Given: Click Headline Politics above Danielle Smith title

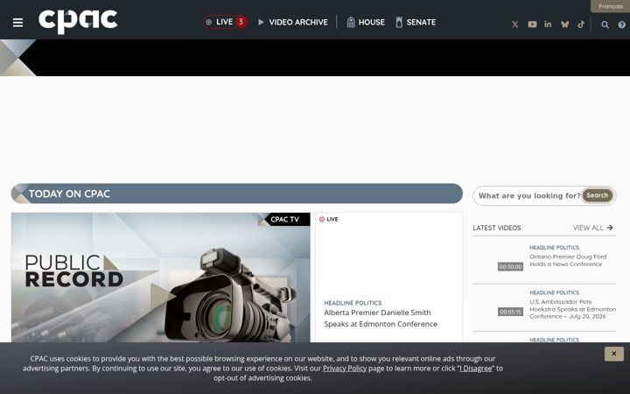Looking at the screenshot, I should (353, 303).
